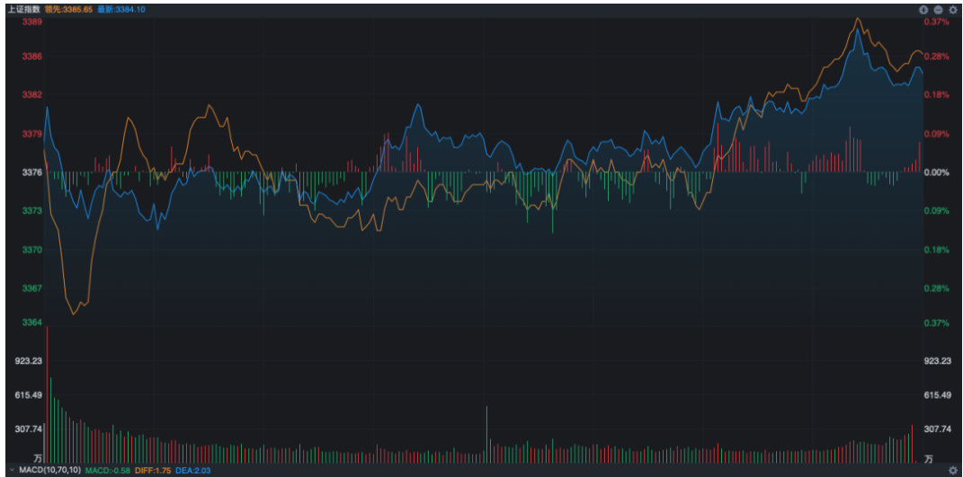Click the green MACD:-0.58 value label
The width and height of the screenshot is (963, 477).
coord(109,470)
